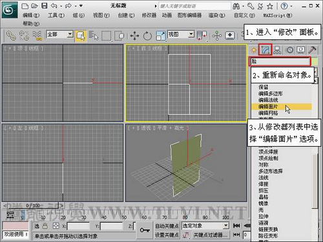Viewport: 323px width, 242px height.
Task: Open the Motion panel wheel tab
Action: tap(290, 50)
